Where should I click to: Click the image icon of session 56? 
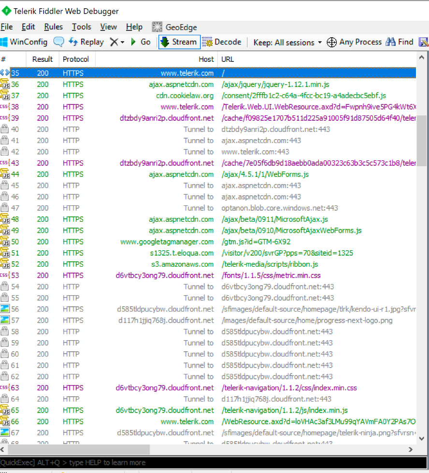[x=5, y=309]
